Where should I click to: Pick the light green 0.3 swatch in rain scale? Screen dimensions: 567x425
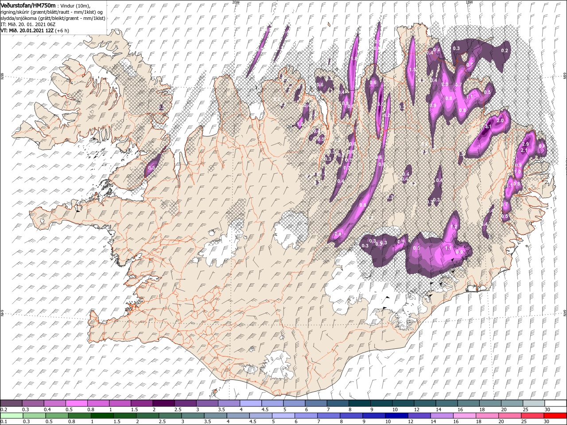tap(34, 416)
